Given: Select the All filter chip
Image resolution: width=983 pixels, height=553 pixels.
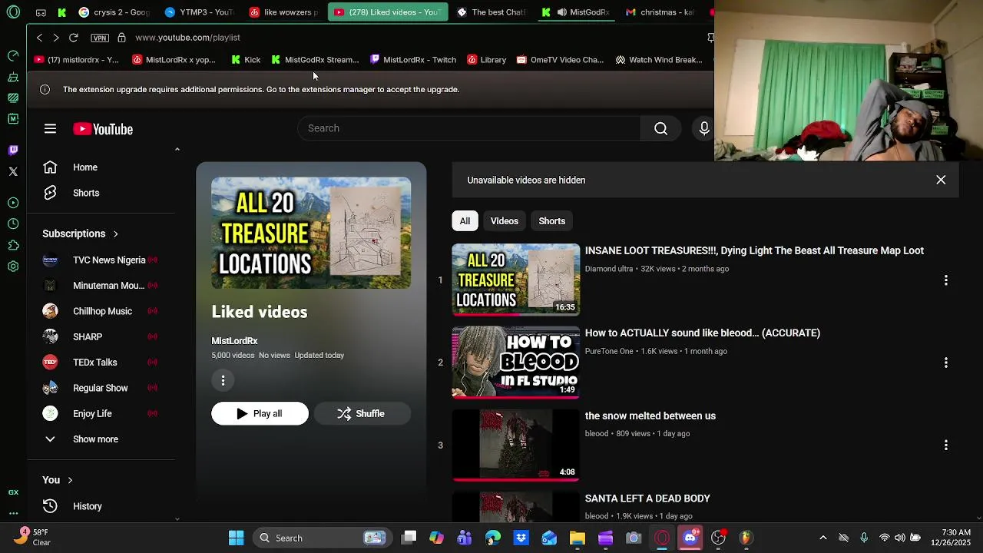Looking at the screenshot, I should pyautogui.click(x=465, y=221).
